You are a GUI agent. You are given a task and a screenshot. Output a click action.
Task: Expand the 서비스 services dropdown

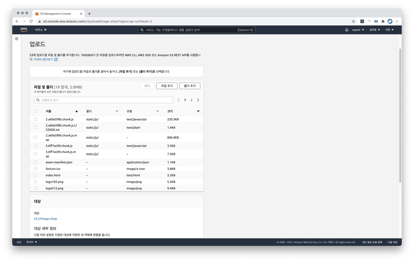41,30
